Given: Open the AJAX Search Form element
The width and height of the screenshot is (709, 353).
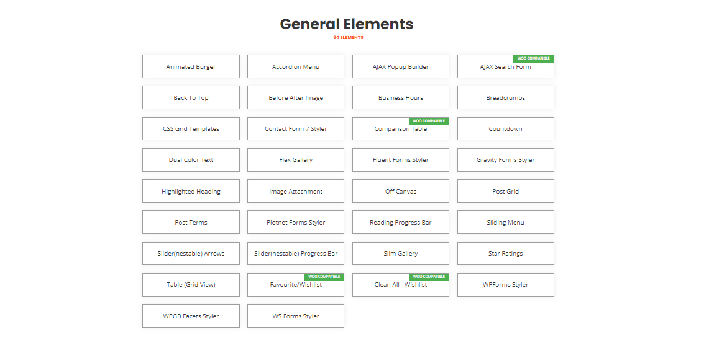Looking at the screenshot, I should tap(505, 67).
